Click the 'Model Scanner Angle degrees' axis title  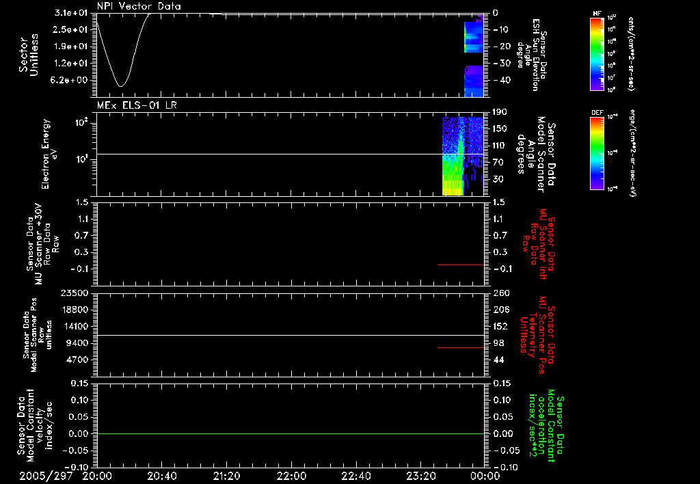(536, 154)
